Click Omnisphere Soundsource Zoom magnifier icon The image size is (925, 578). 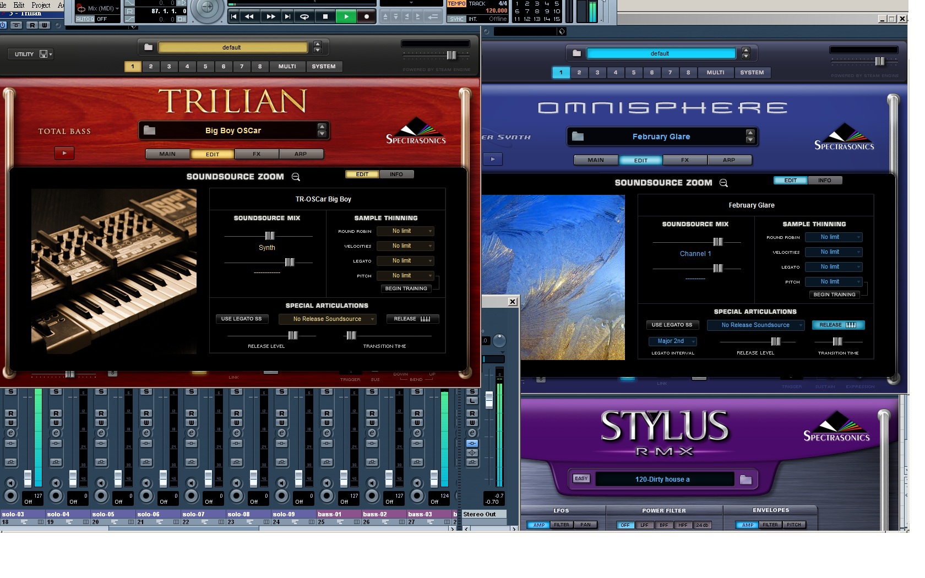tap(723, 183)
